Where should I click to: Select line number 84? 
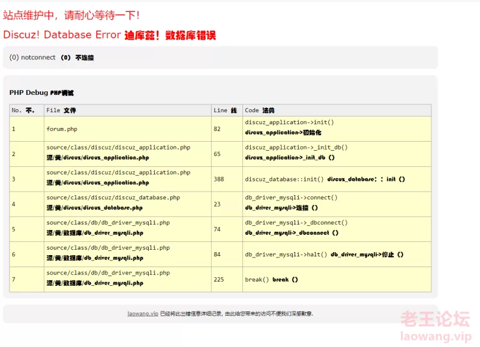tap(217, 255)
